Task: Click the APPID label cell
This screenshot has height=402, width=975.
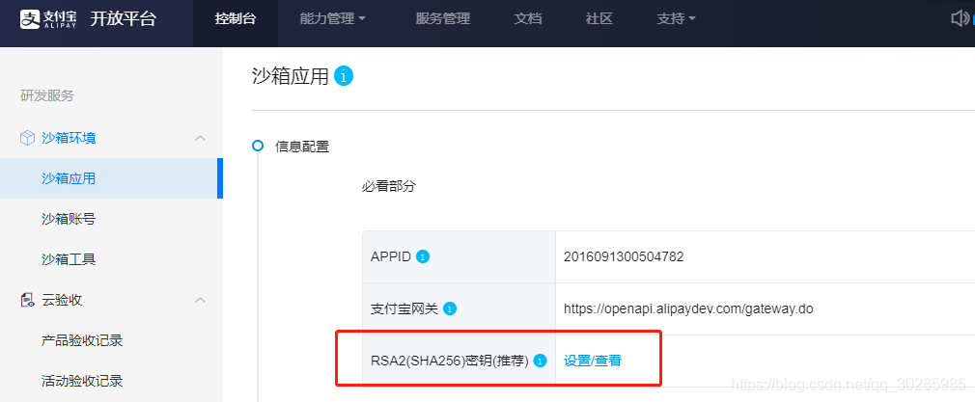Action: point(460,256)
